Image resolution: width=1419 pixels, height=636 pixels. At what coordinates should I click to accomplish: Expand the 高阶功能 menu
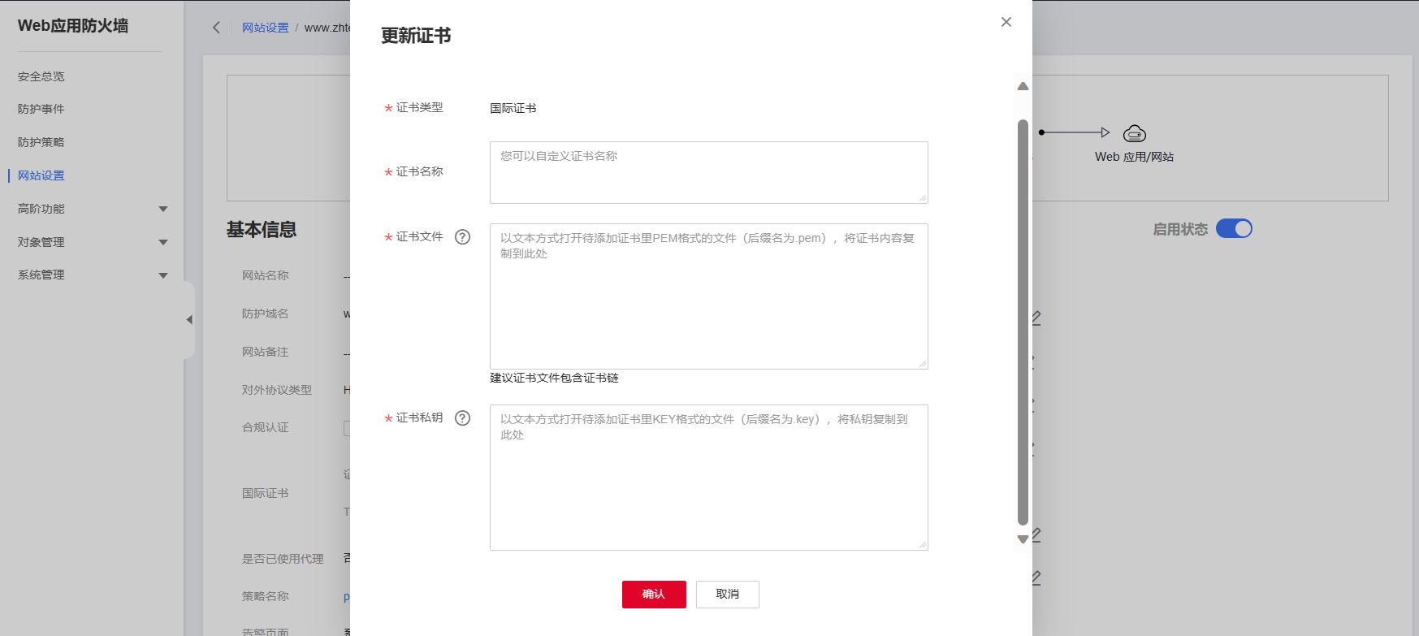(163, 210)
